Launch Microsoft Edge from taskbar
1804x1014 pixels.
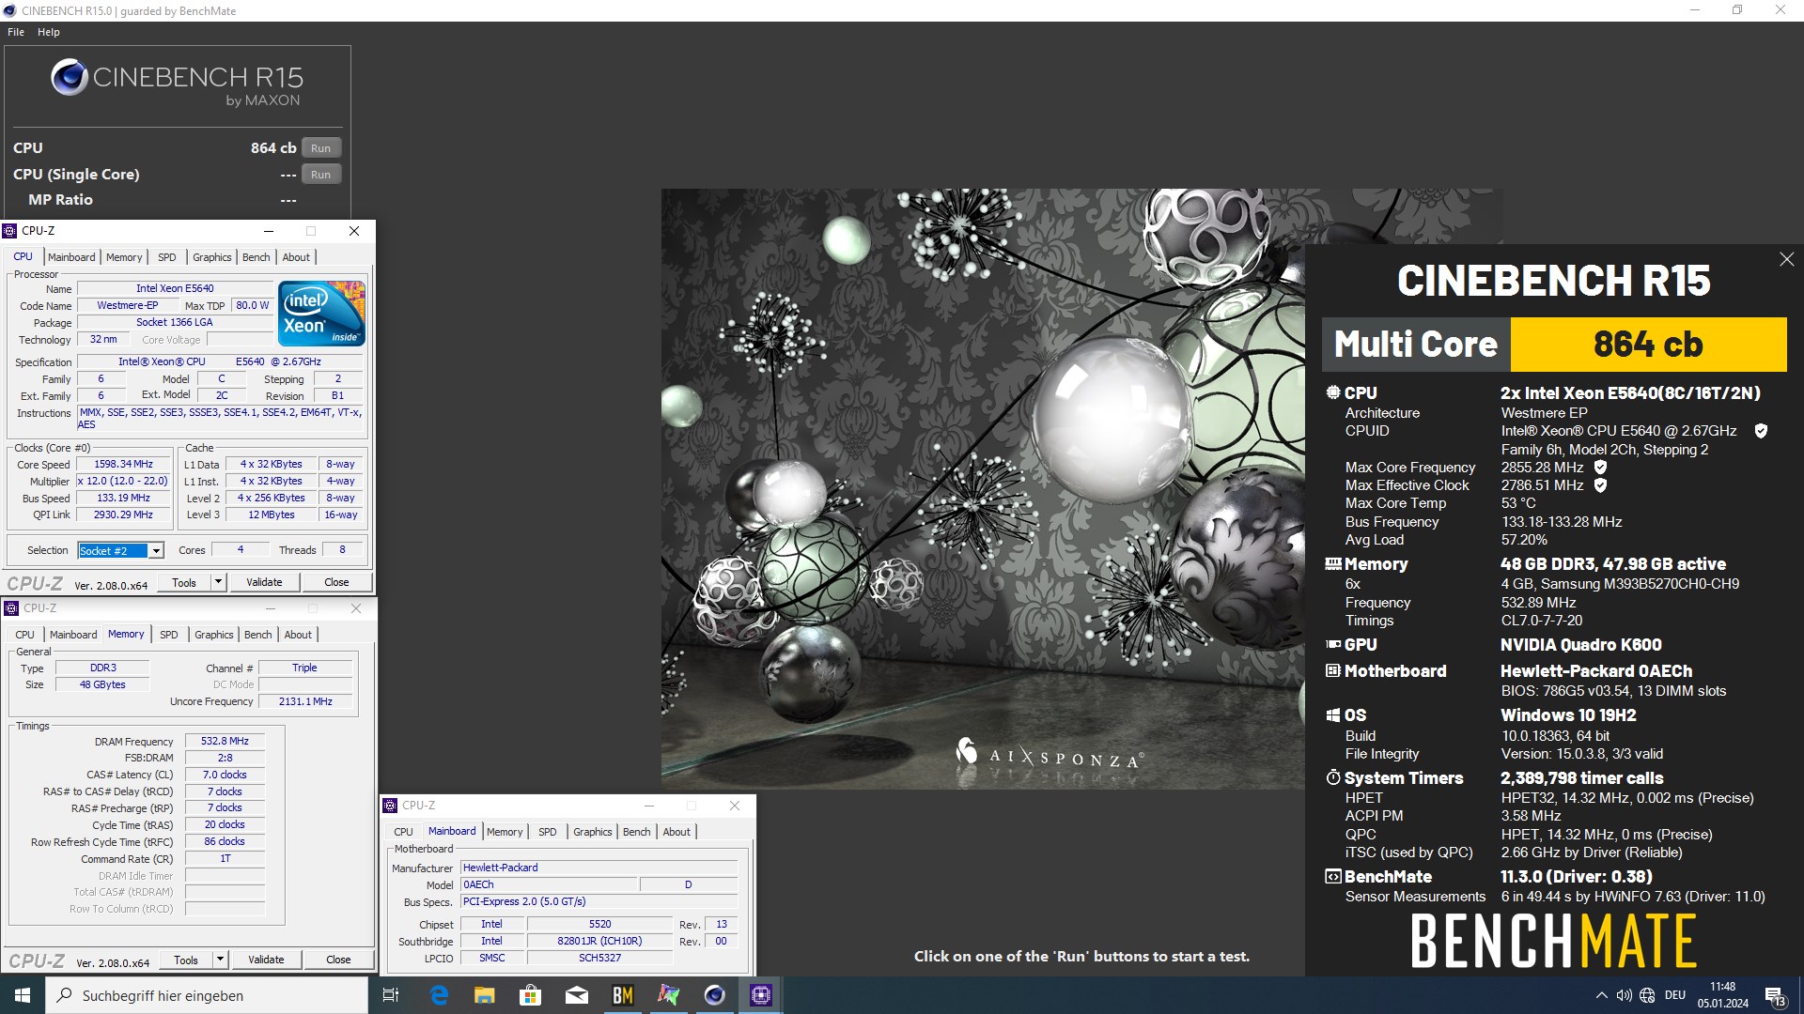(x=439, y=995)
